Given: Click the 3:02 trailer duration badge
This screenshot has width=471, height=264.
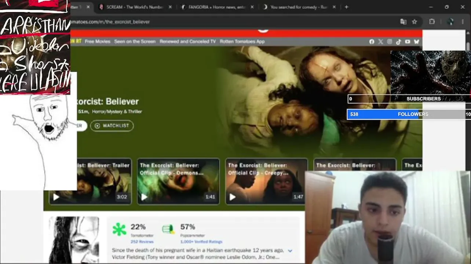Looking at the screenshot, I should coord(122,197).
